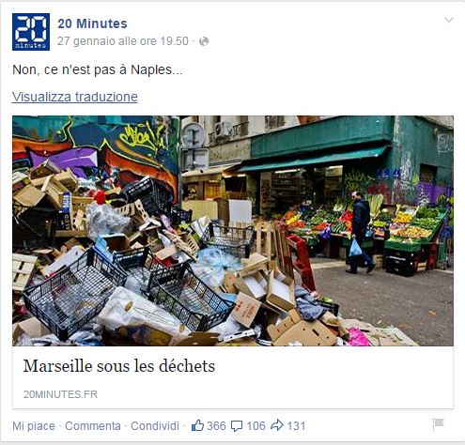Open the Marseille sous les déchets headline
The width and height of the screenshot is (465, 445).
[x=119, y=365]
